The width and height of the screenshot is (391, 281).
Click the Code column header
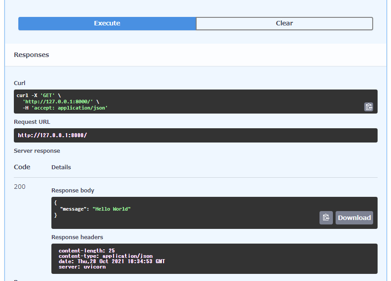point(22,167)
